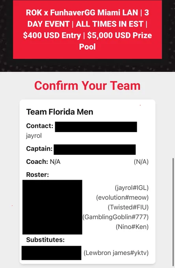Click the Roster label
The image size is (175, 268).
click(x=37, y=175)
